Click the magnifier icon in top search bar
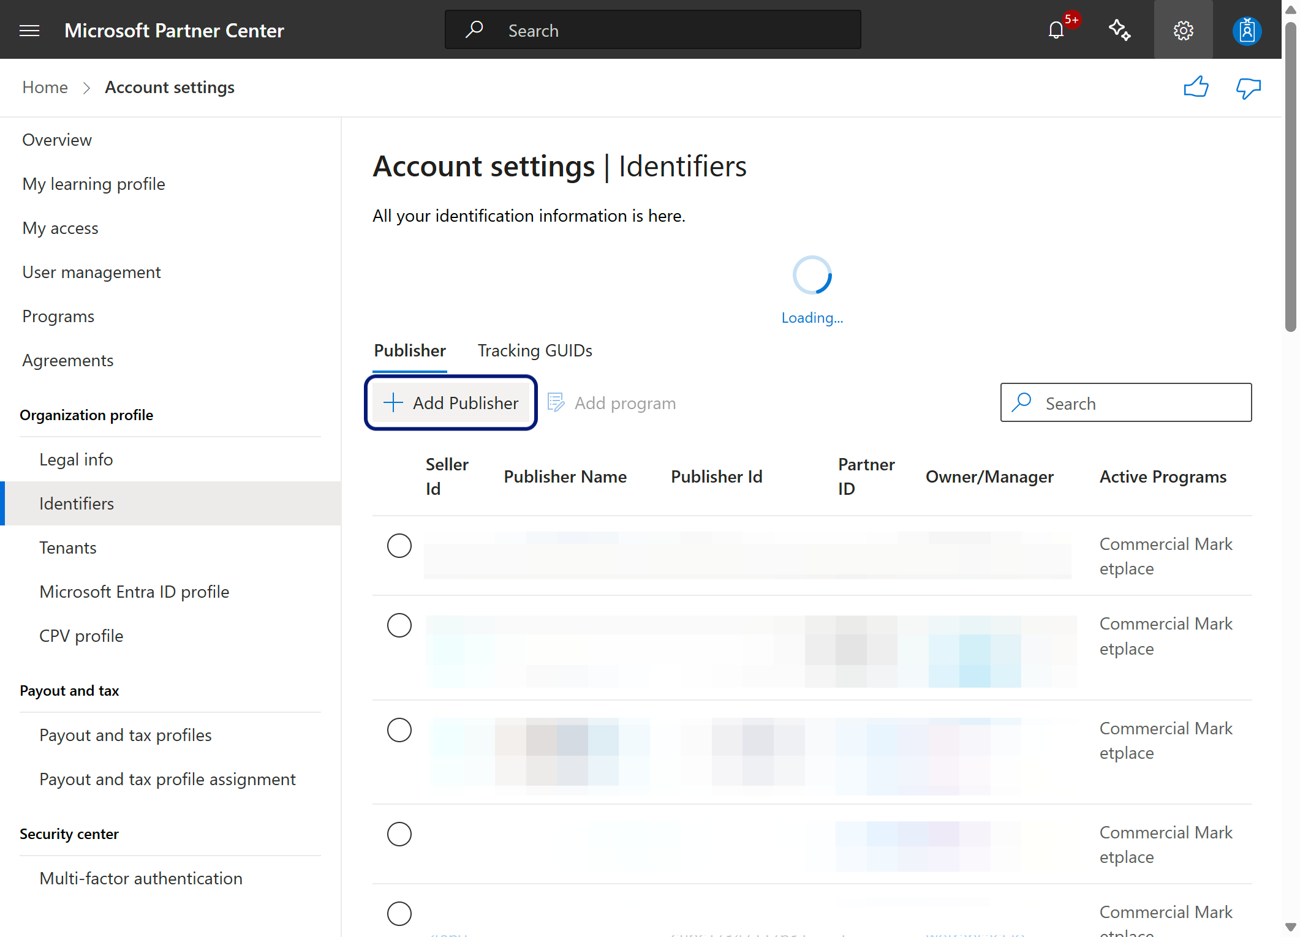 474,29
